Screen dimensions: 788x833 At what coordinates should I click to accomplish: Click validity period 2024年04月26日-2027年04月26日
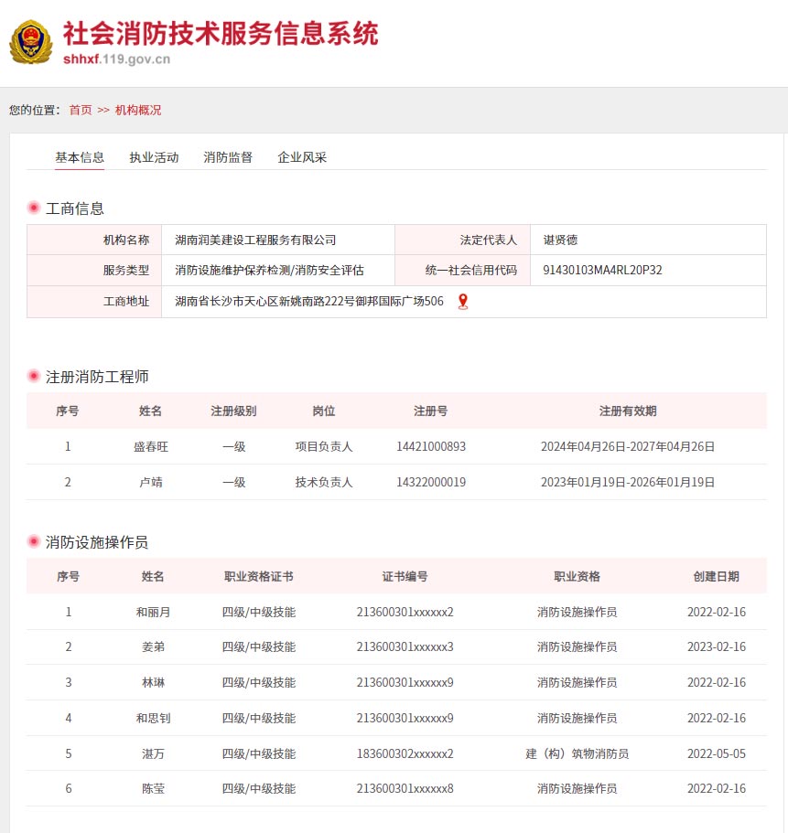point(628,447)
